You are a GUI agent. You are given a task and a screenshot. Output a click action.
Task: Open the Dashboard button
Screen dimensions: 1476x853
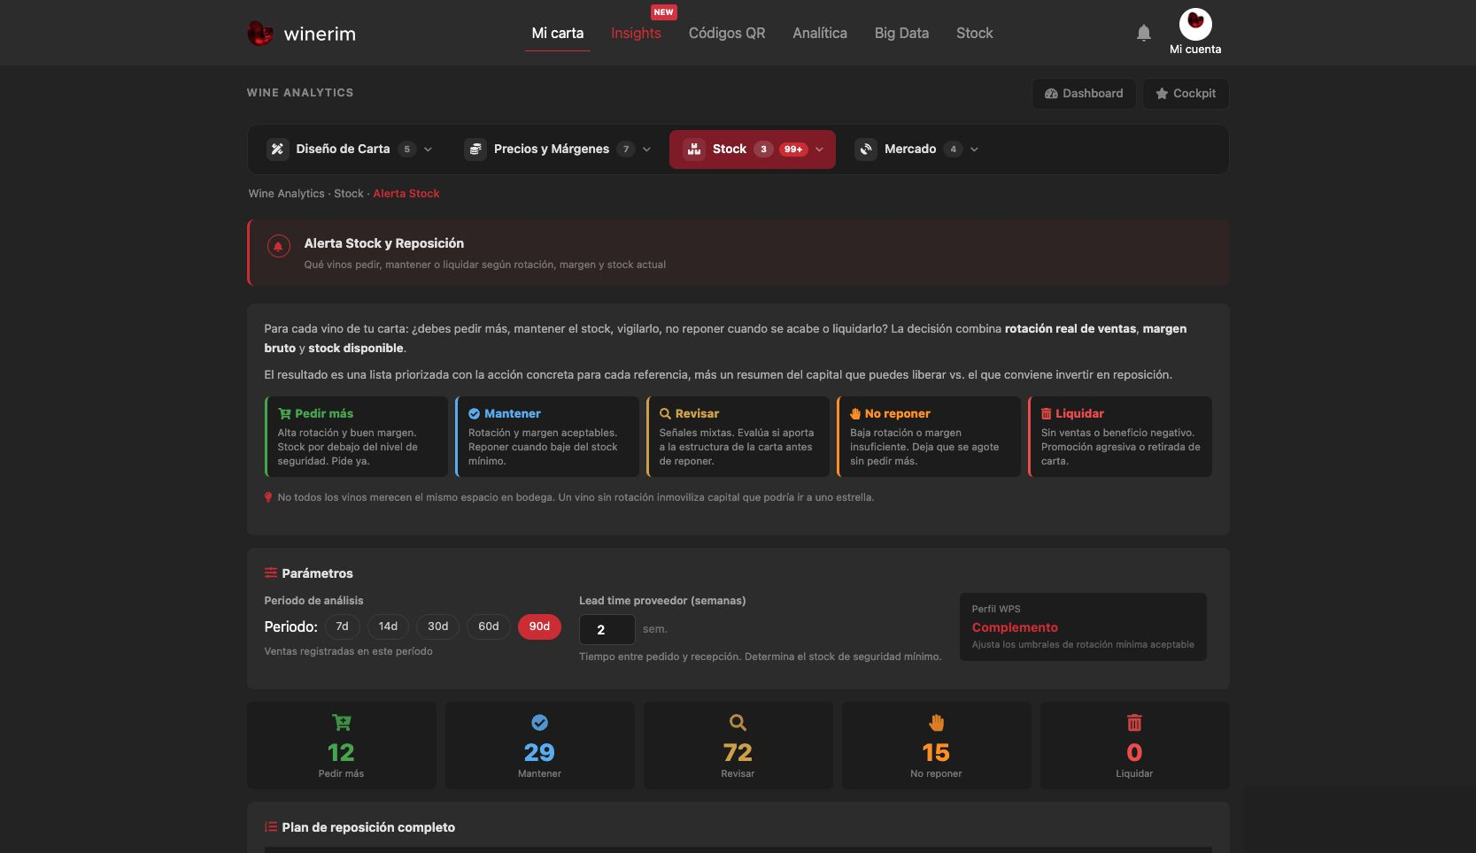1084,94
